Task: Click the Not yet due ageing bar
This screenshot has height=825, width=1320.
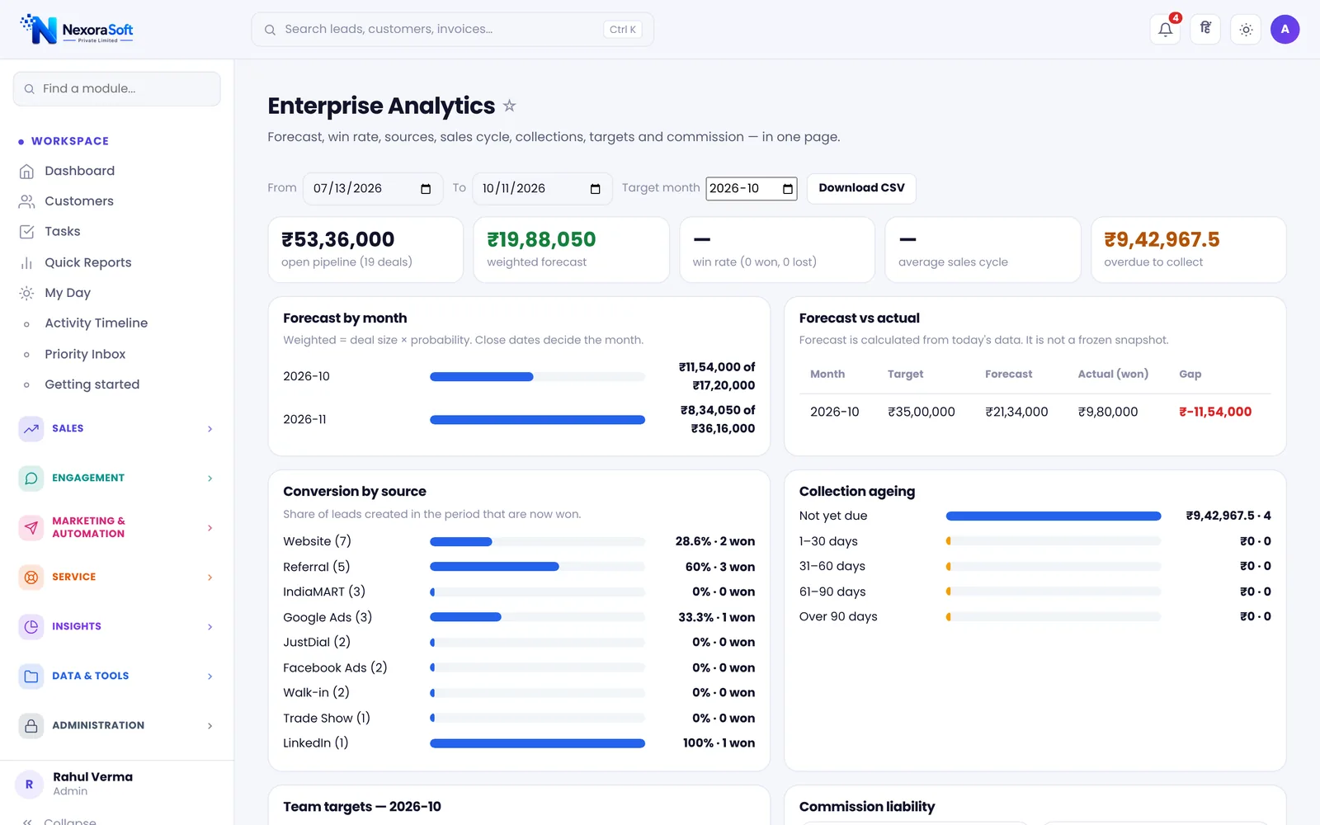Action: [x=1054, y=516]
